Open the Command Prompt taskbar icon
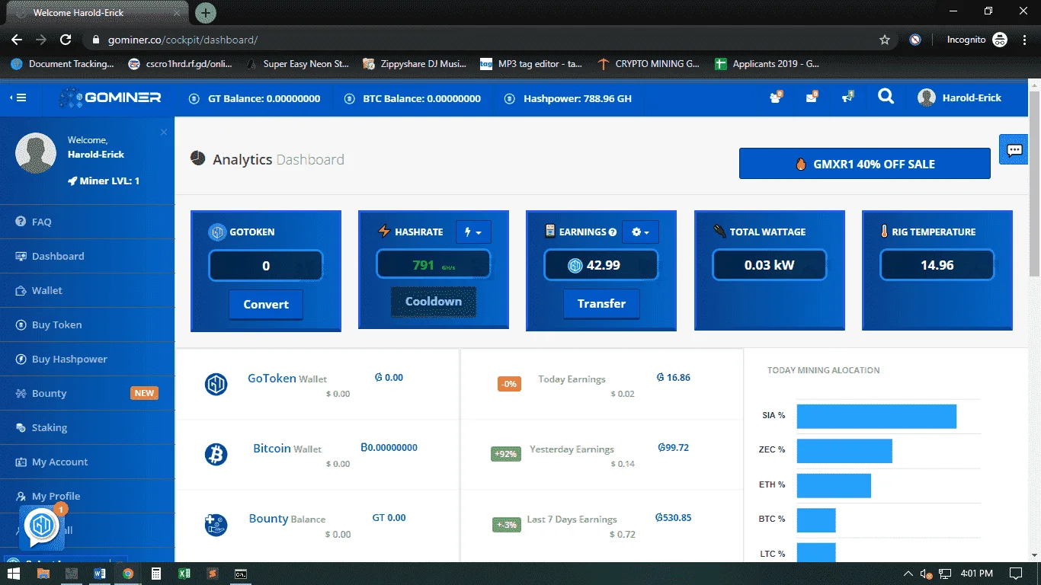This screenshot has height=585, width=1041. 240,574
